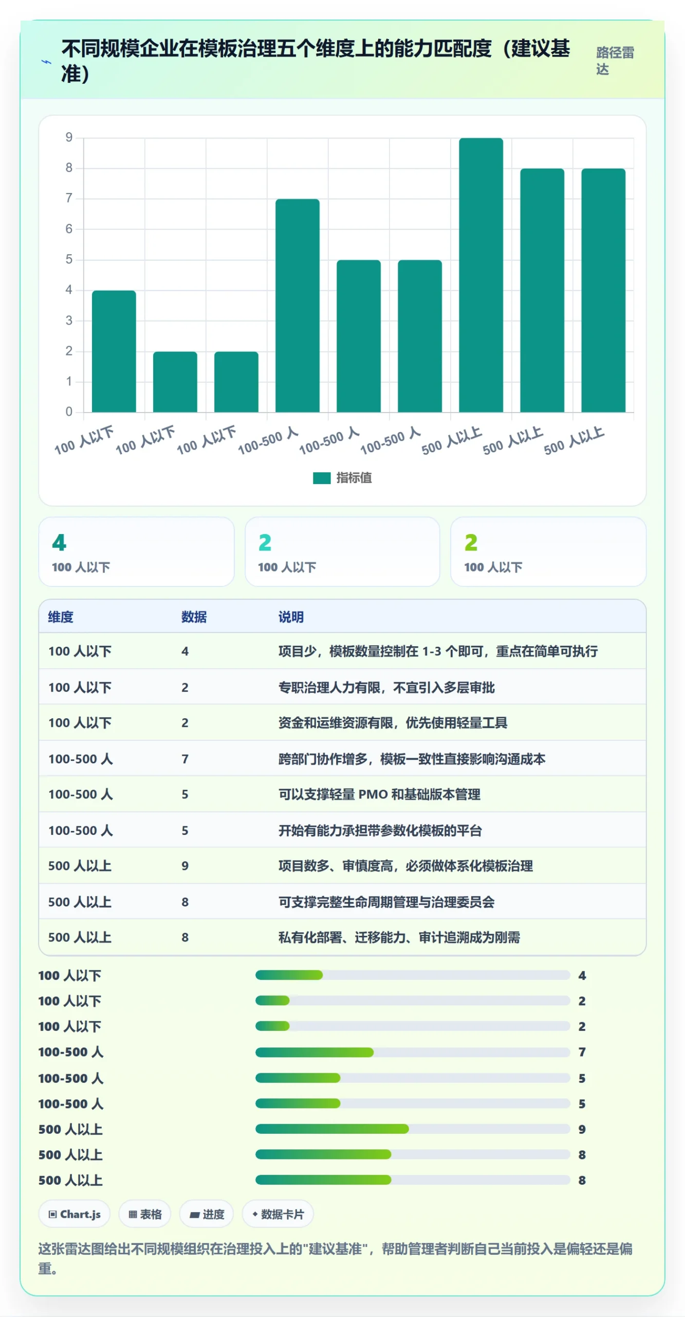Select row 资金和运维资源有限,优先使用轻量工具
Viewport: 685px width, 1317px height.
(x=342, y=723)
